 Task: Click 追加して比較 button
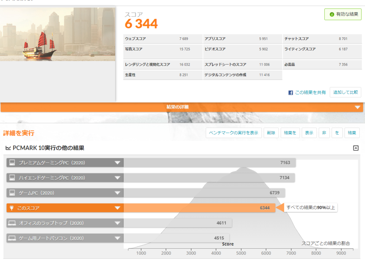[x=345, y=92]
